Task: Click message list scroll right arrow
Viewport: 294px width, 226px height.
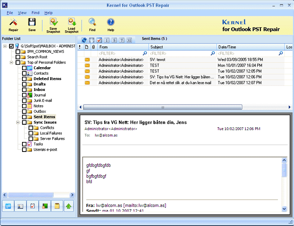Action: point(290,107)
